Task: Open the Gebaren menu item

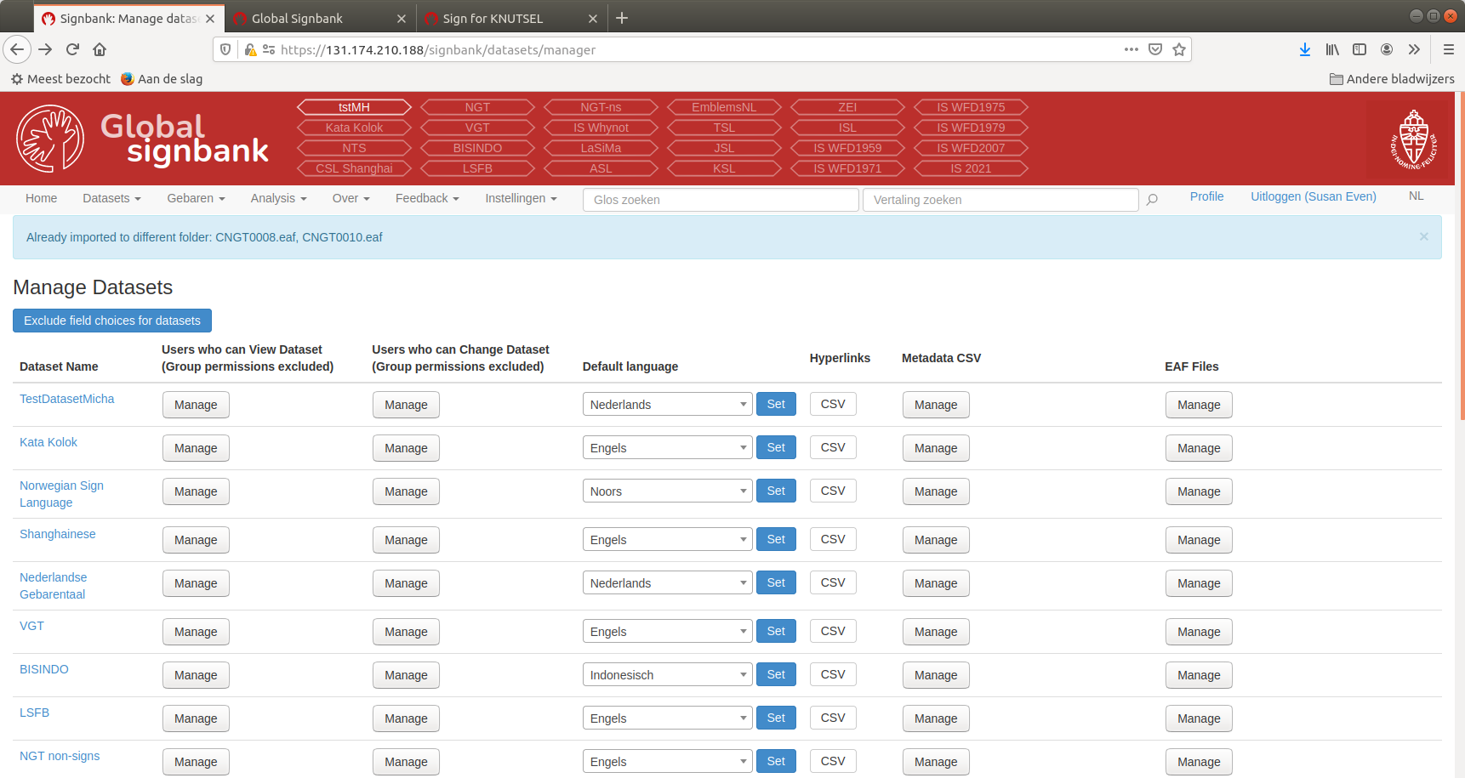Action: (x=195, y=198)
